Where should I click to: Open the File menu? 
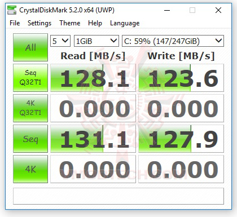pos(15,23)
